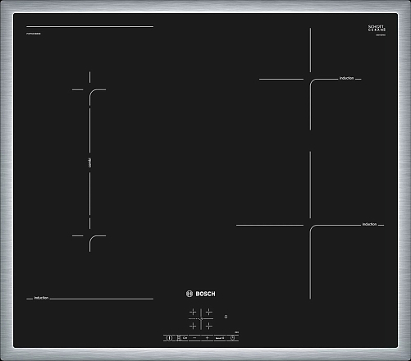
Task: Tap the minus key to lower heat
Action: pos(194,338)
